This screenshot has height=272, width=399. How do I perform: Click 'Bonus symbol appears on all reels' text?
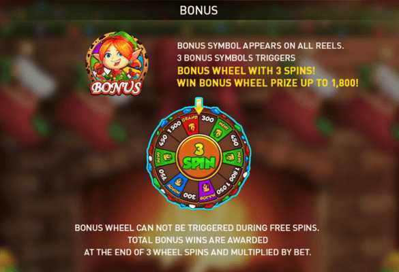coord(261,46)
